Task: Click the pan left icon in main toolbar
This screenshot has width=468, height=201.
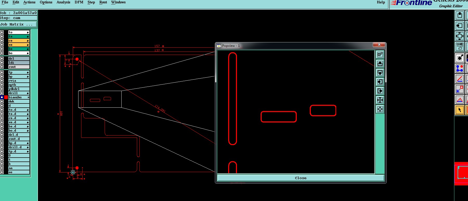Action: (459, 26)
